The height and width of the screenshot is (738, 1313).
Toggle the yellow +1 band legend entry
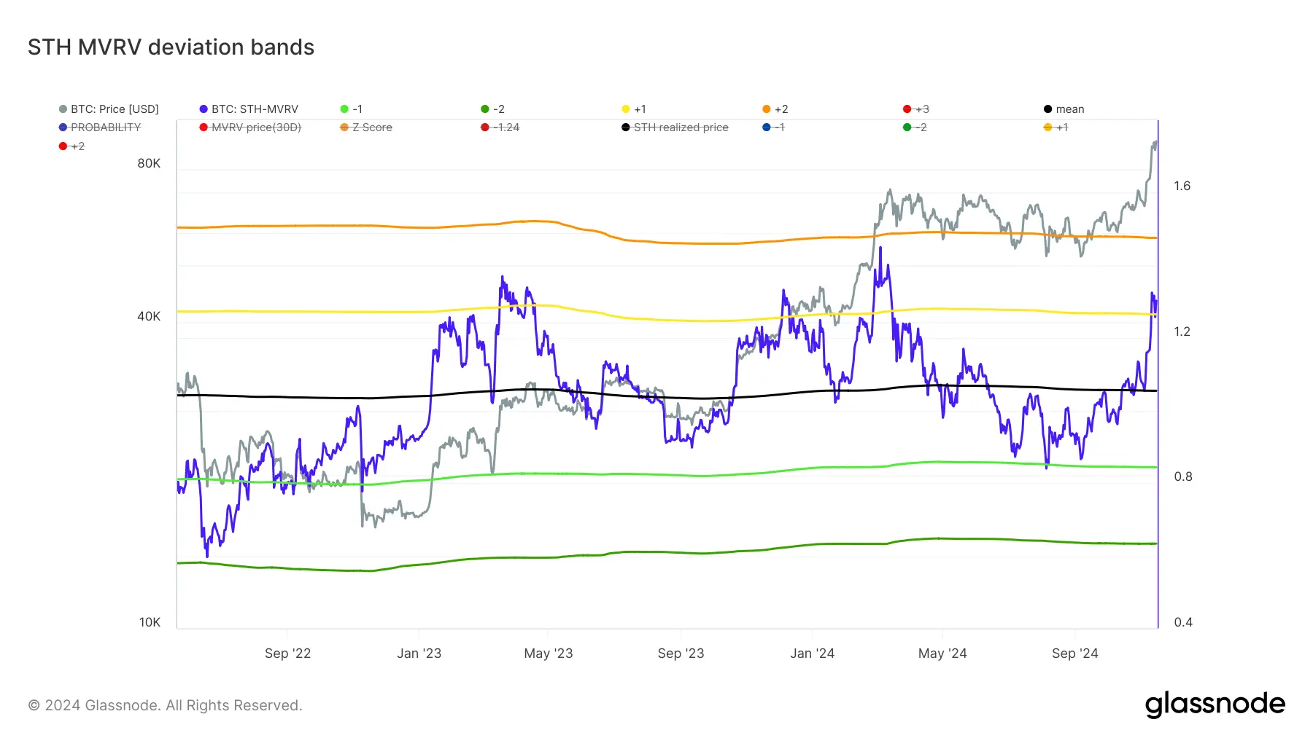[x=634, y=109]
